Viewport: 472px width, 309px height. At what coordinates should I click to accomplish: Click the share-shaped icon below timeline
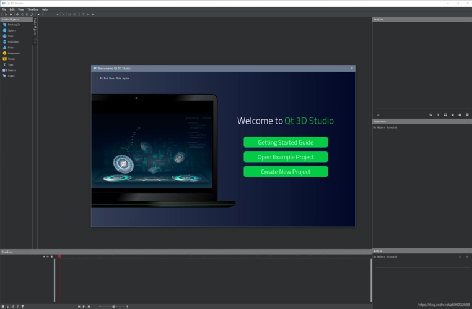12,307
